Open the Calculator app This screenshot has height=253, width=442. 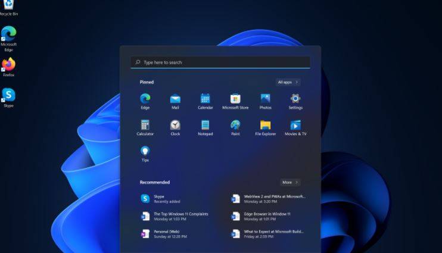pyautogui.click(x=145, y=127)
